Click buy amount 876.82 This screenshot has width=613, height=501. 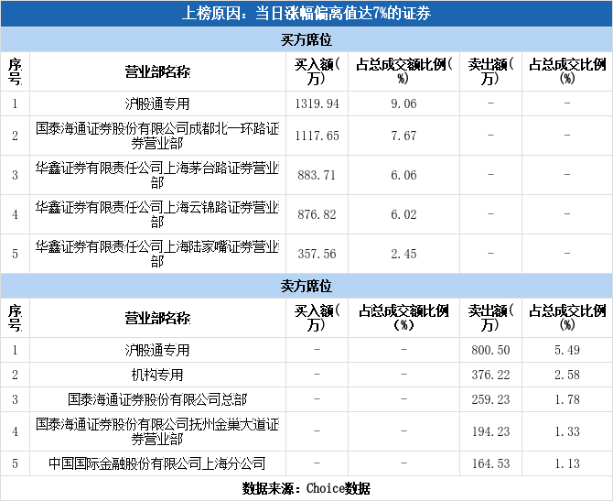coord(317,214)
